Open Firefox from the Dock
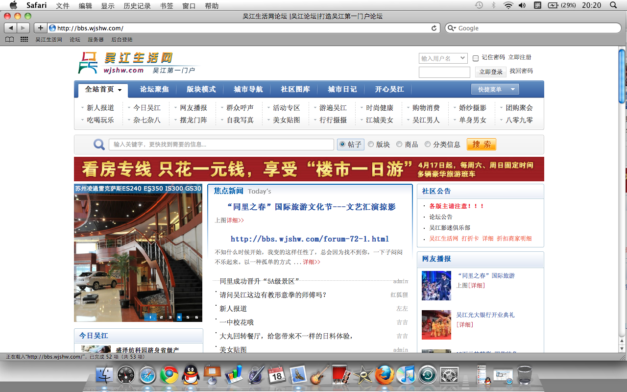627x392 pixels. (x=385, y=375)
